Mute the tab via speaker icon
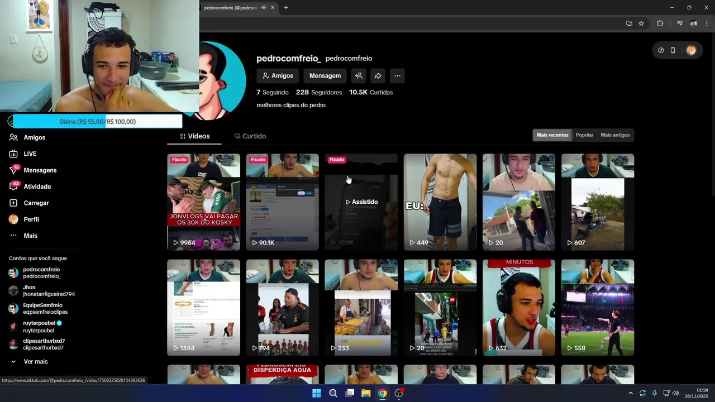Image resolution: width=715 pixels, height=402 pixels. (x=263, y=8)
